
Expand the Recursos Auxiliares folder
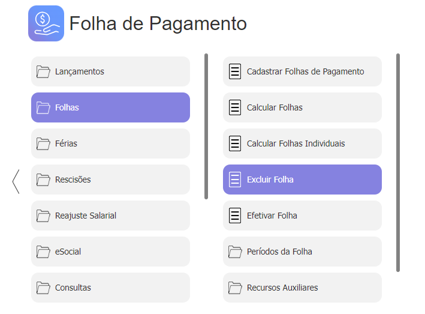(x=302, y=288)
